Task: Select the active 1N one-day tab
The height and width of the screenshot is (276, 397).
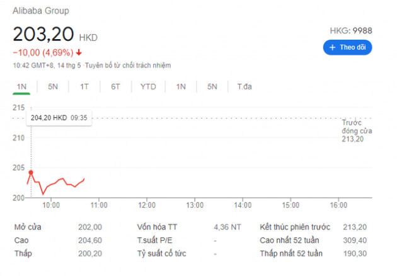Action: point(21,87)
